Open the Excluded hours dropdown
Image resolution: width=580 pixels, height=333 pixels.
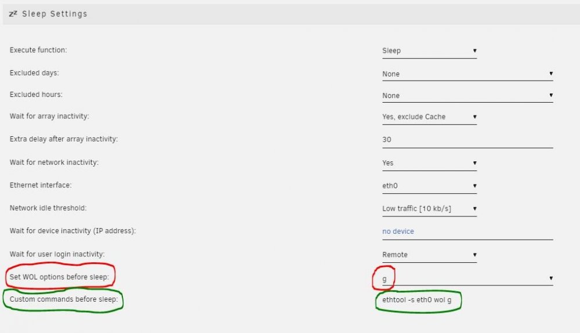(467, 95)
